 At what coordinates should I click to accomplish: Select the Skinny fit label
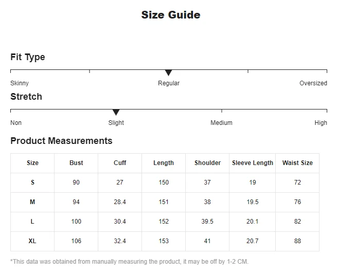[20, 83]
